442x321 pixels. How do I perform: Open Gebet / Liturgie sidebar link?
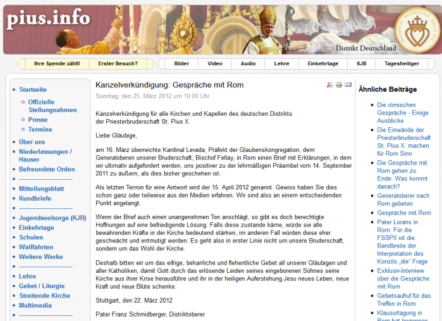coord(42,286)
